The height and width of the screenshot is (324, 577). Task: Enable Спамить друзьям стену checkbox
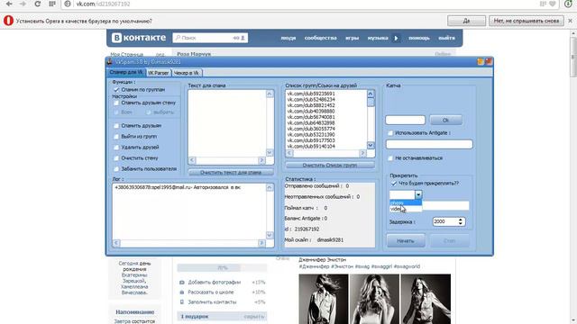click(116, 103)
